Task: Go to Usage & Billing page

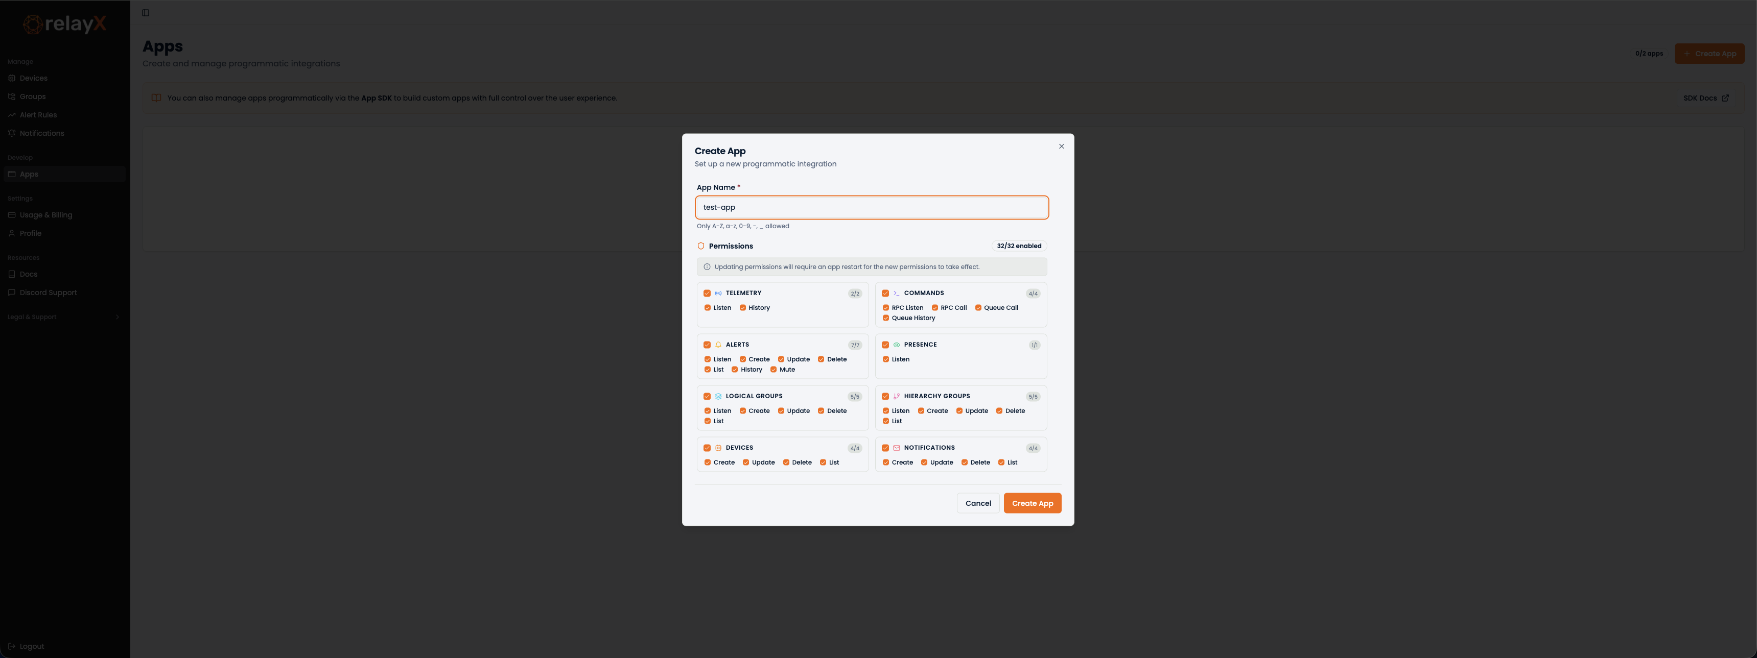Action: click(45, 215)
